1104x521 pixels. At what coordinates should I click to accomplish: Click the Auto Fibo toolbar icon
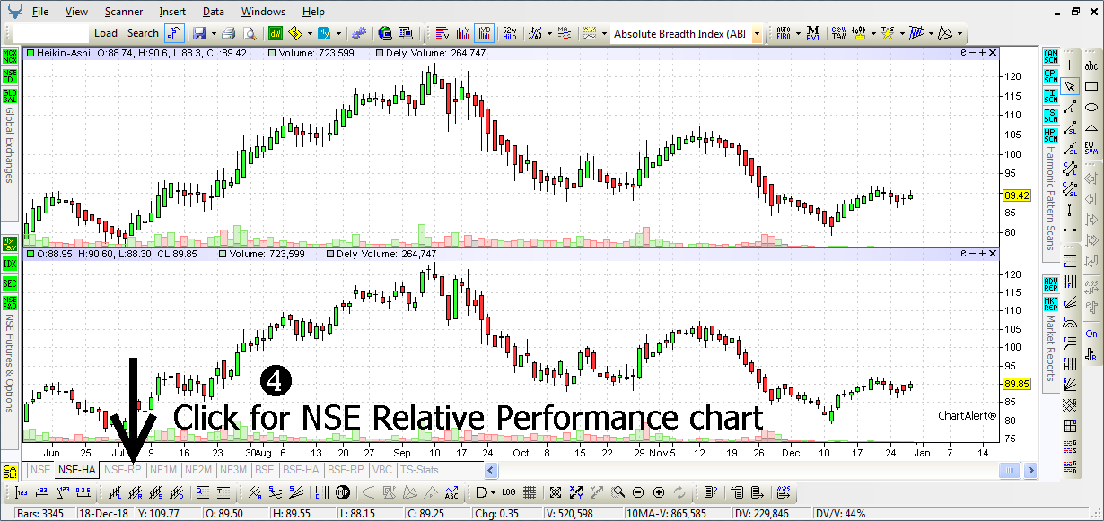coord(784,33)
